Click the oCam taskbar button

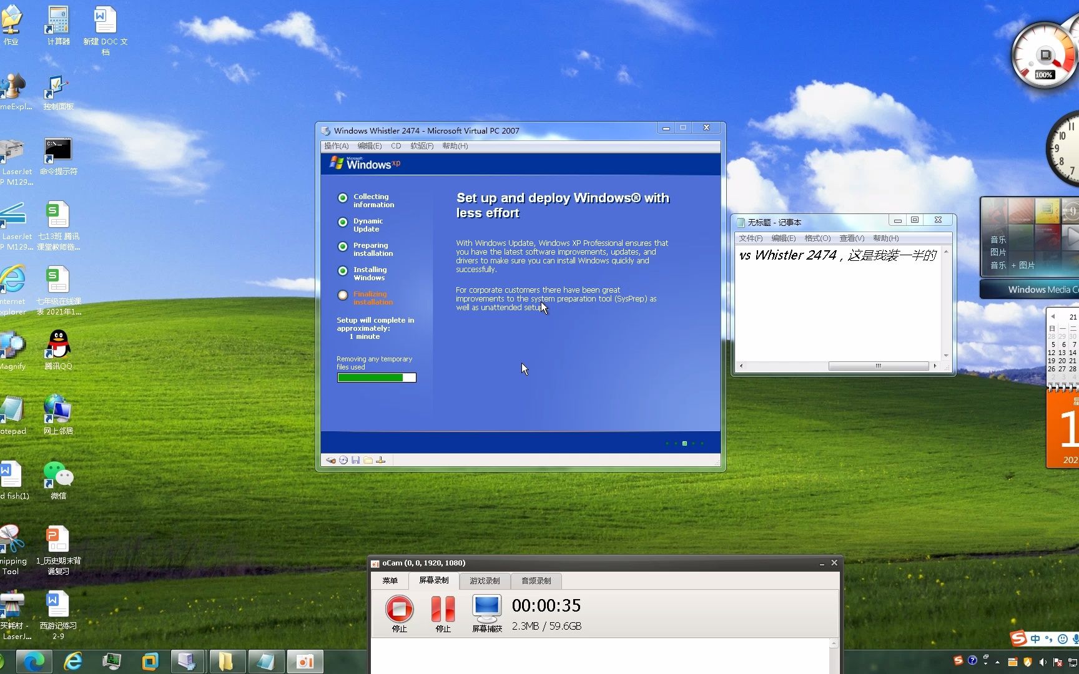[x=305, y=662]
